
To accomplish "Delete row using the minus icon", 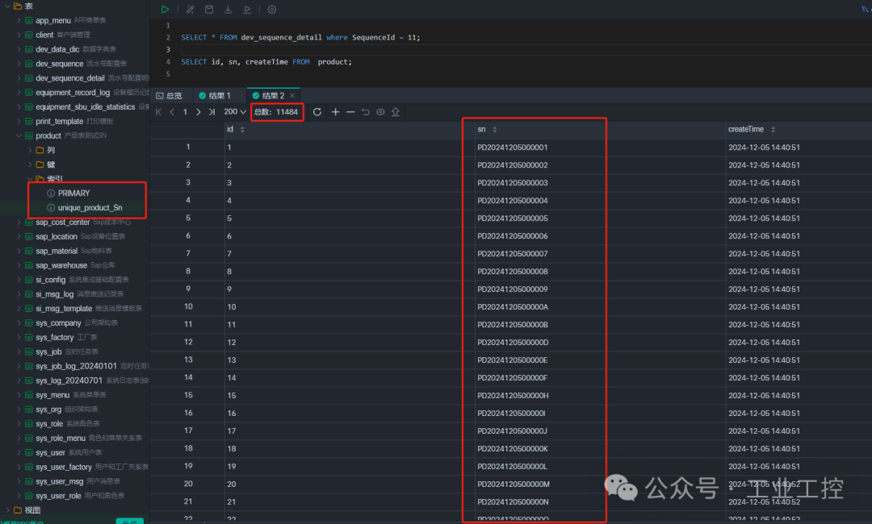I will pyautogui.click(x=350, y=112).
